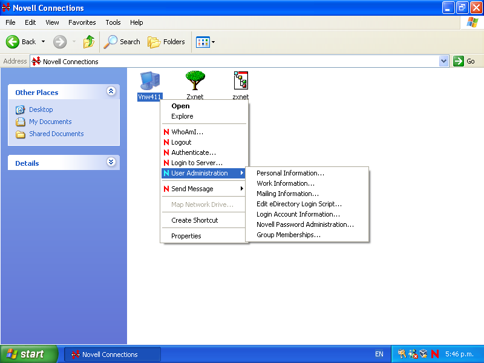The width and height of the screenshot is (484, 363).
Task: Go back using the green Back arrow
Action: click(13, 42)
